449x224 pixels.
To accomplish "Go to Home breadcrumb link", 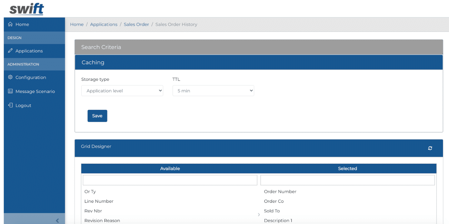I will click(77, 24).
